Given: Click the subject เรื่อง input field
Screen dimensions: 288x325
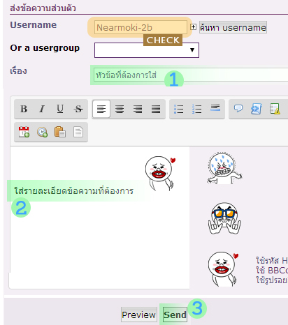Looking at the screenshot, I should pos(191,75).
